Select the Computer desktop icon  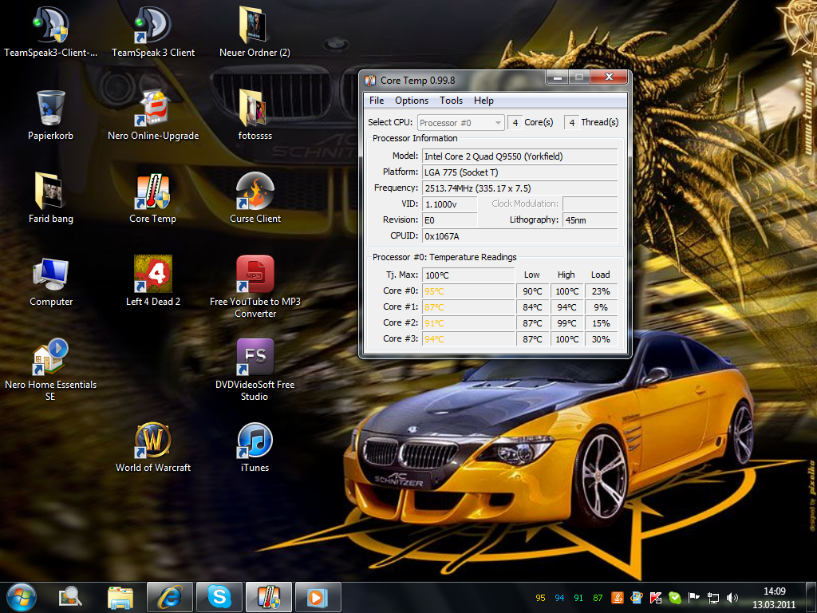click(x=50, y=280)
